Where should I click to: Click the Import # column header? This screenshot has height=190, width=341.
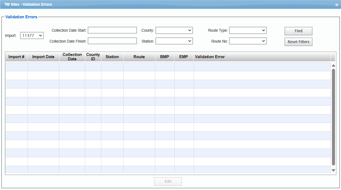click(16, 57)
